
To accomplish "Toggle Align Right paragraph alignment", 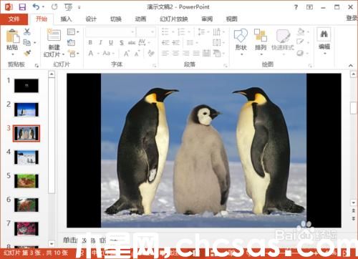I will pyautogui.click(x=186, y=53).
